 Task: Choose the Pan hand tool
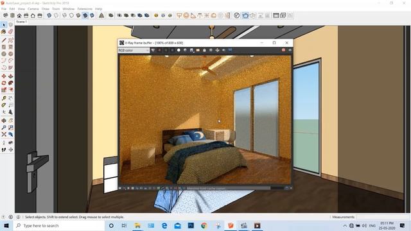(10, 121)
